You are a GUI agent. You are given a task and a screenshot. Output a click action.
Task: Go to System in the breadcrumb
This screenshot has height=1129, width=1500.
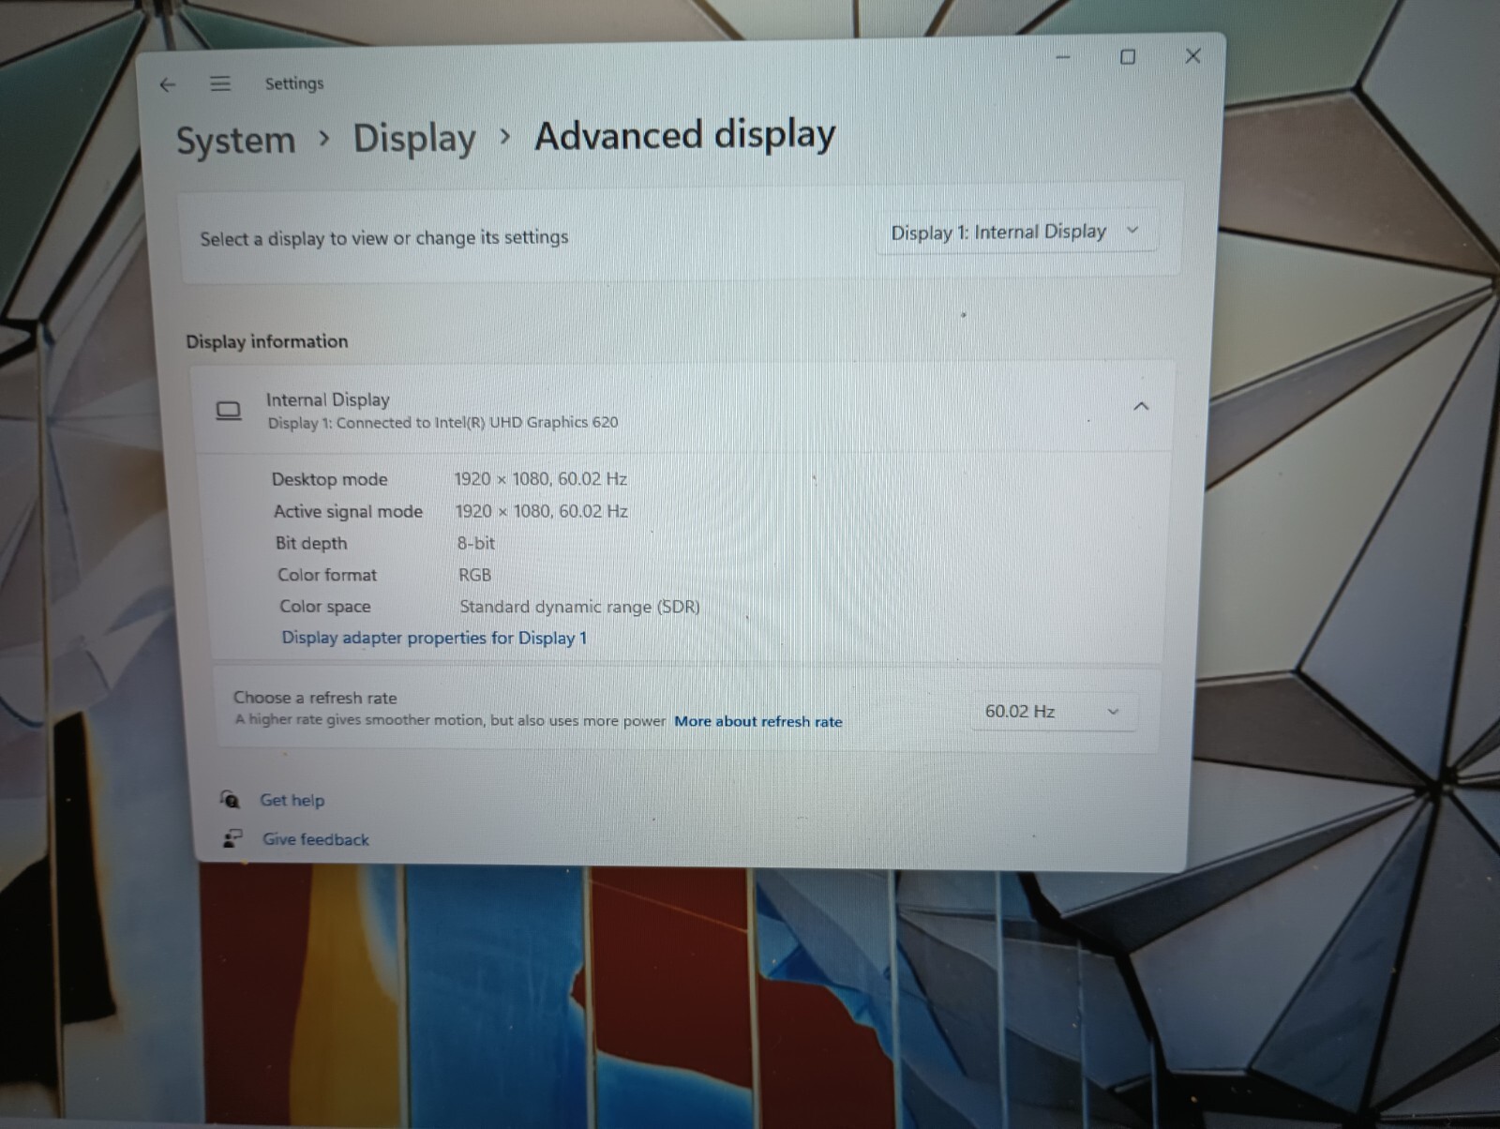[x=235, y=141]
